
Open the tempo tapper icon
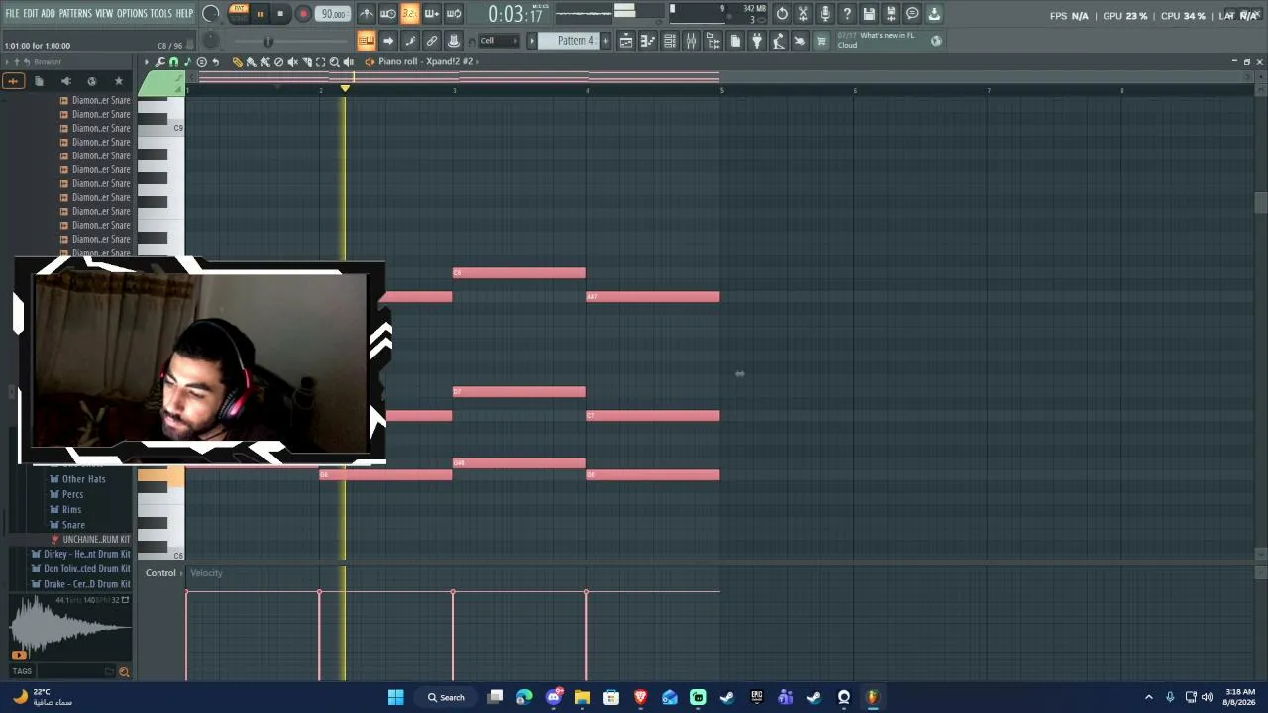779,41
